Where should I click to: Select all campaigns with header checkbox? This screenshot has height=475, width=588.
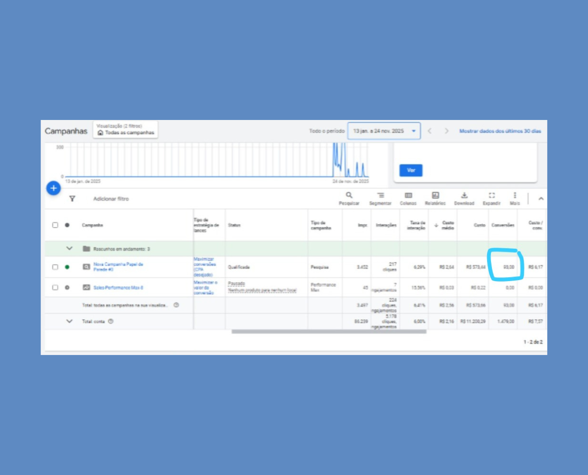55,225
